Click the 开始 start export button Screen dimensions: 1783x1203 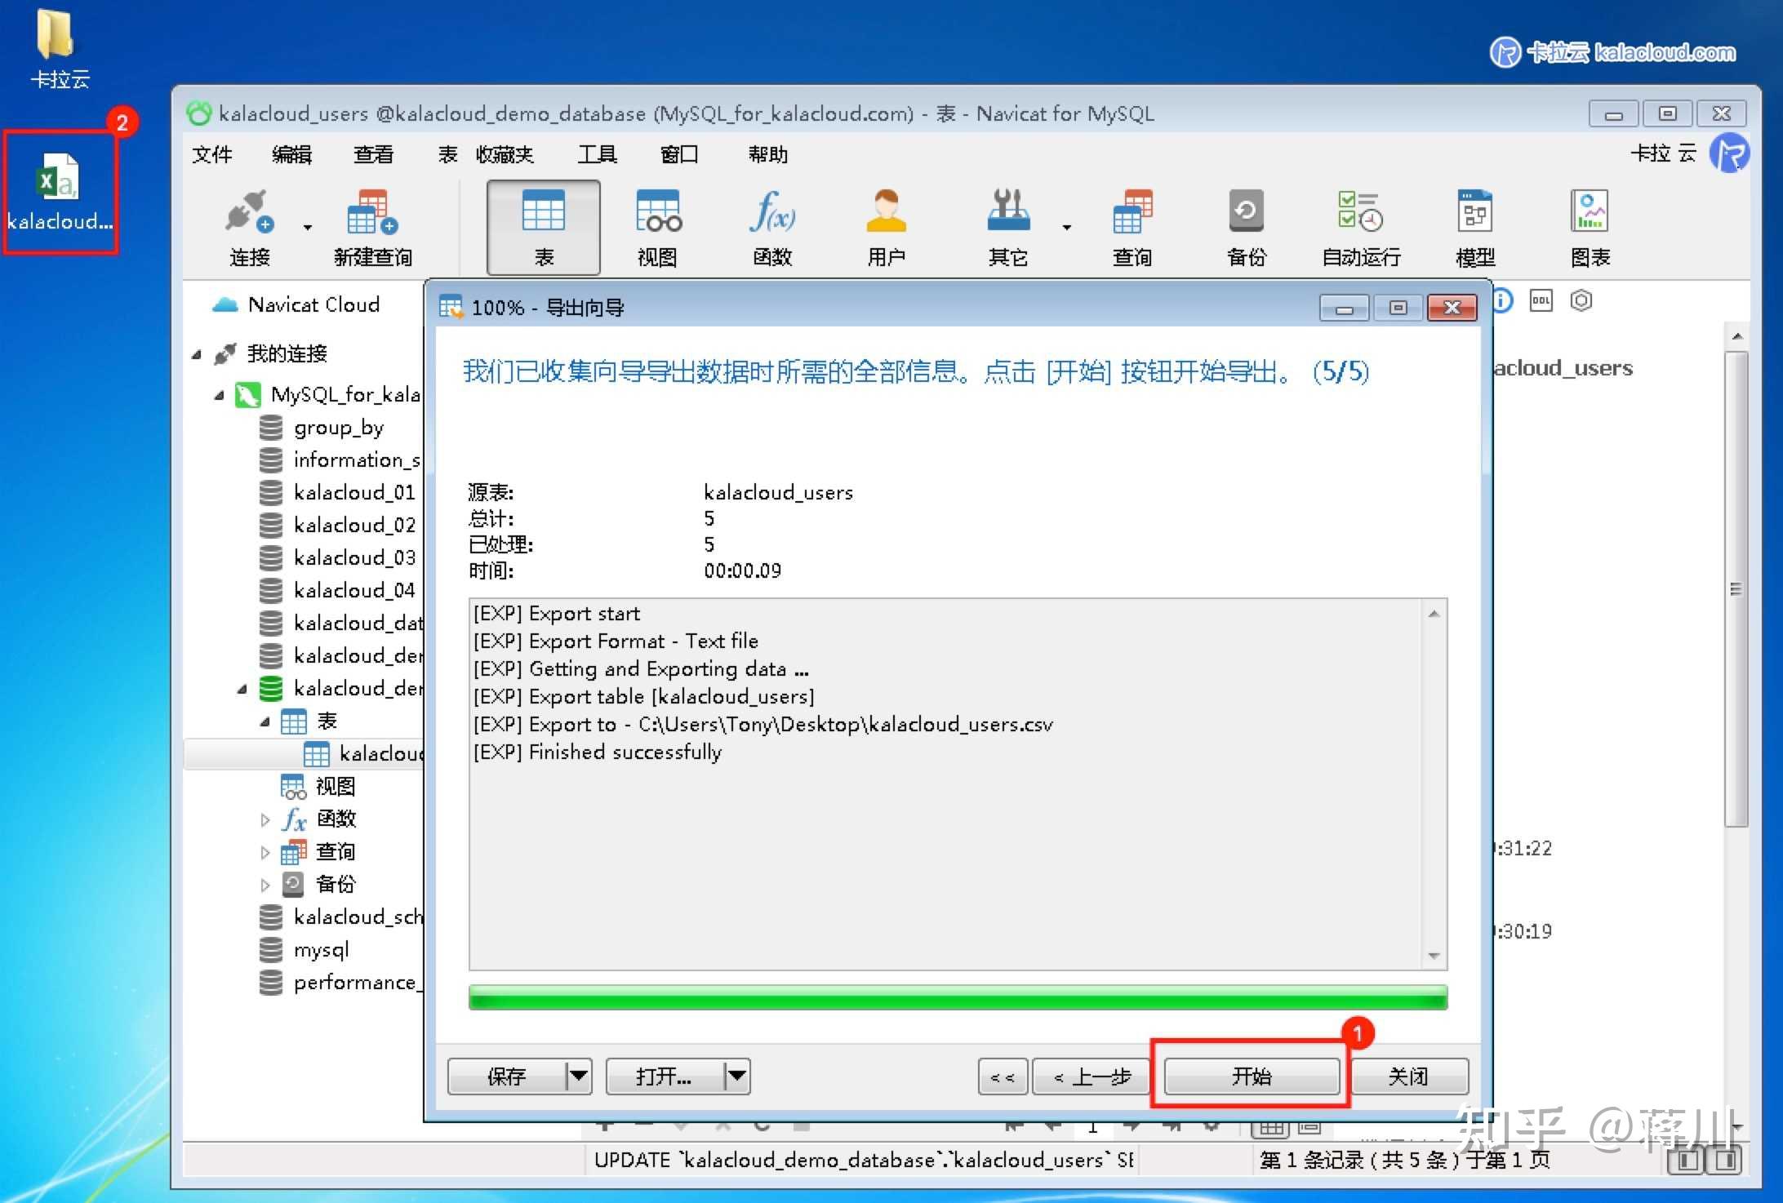click(1251, 1076)
